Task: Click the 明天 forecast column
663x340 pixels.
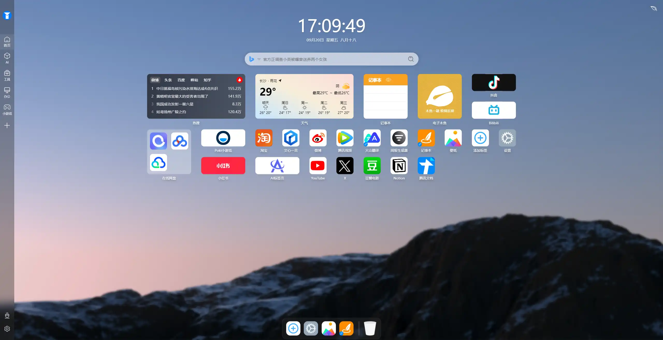Action: click(x=265, y=108)
